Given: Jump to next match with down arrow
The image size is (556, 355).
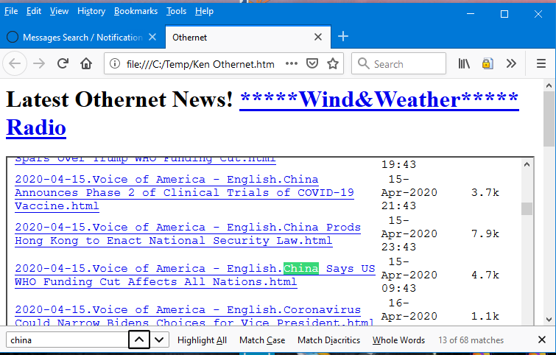Looking at the screenshot, I should [160, 340].
